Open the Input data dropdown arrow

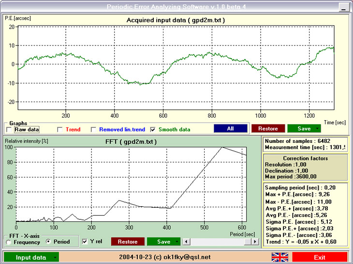coord(55,258)
